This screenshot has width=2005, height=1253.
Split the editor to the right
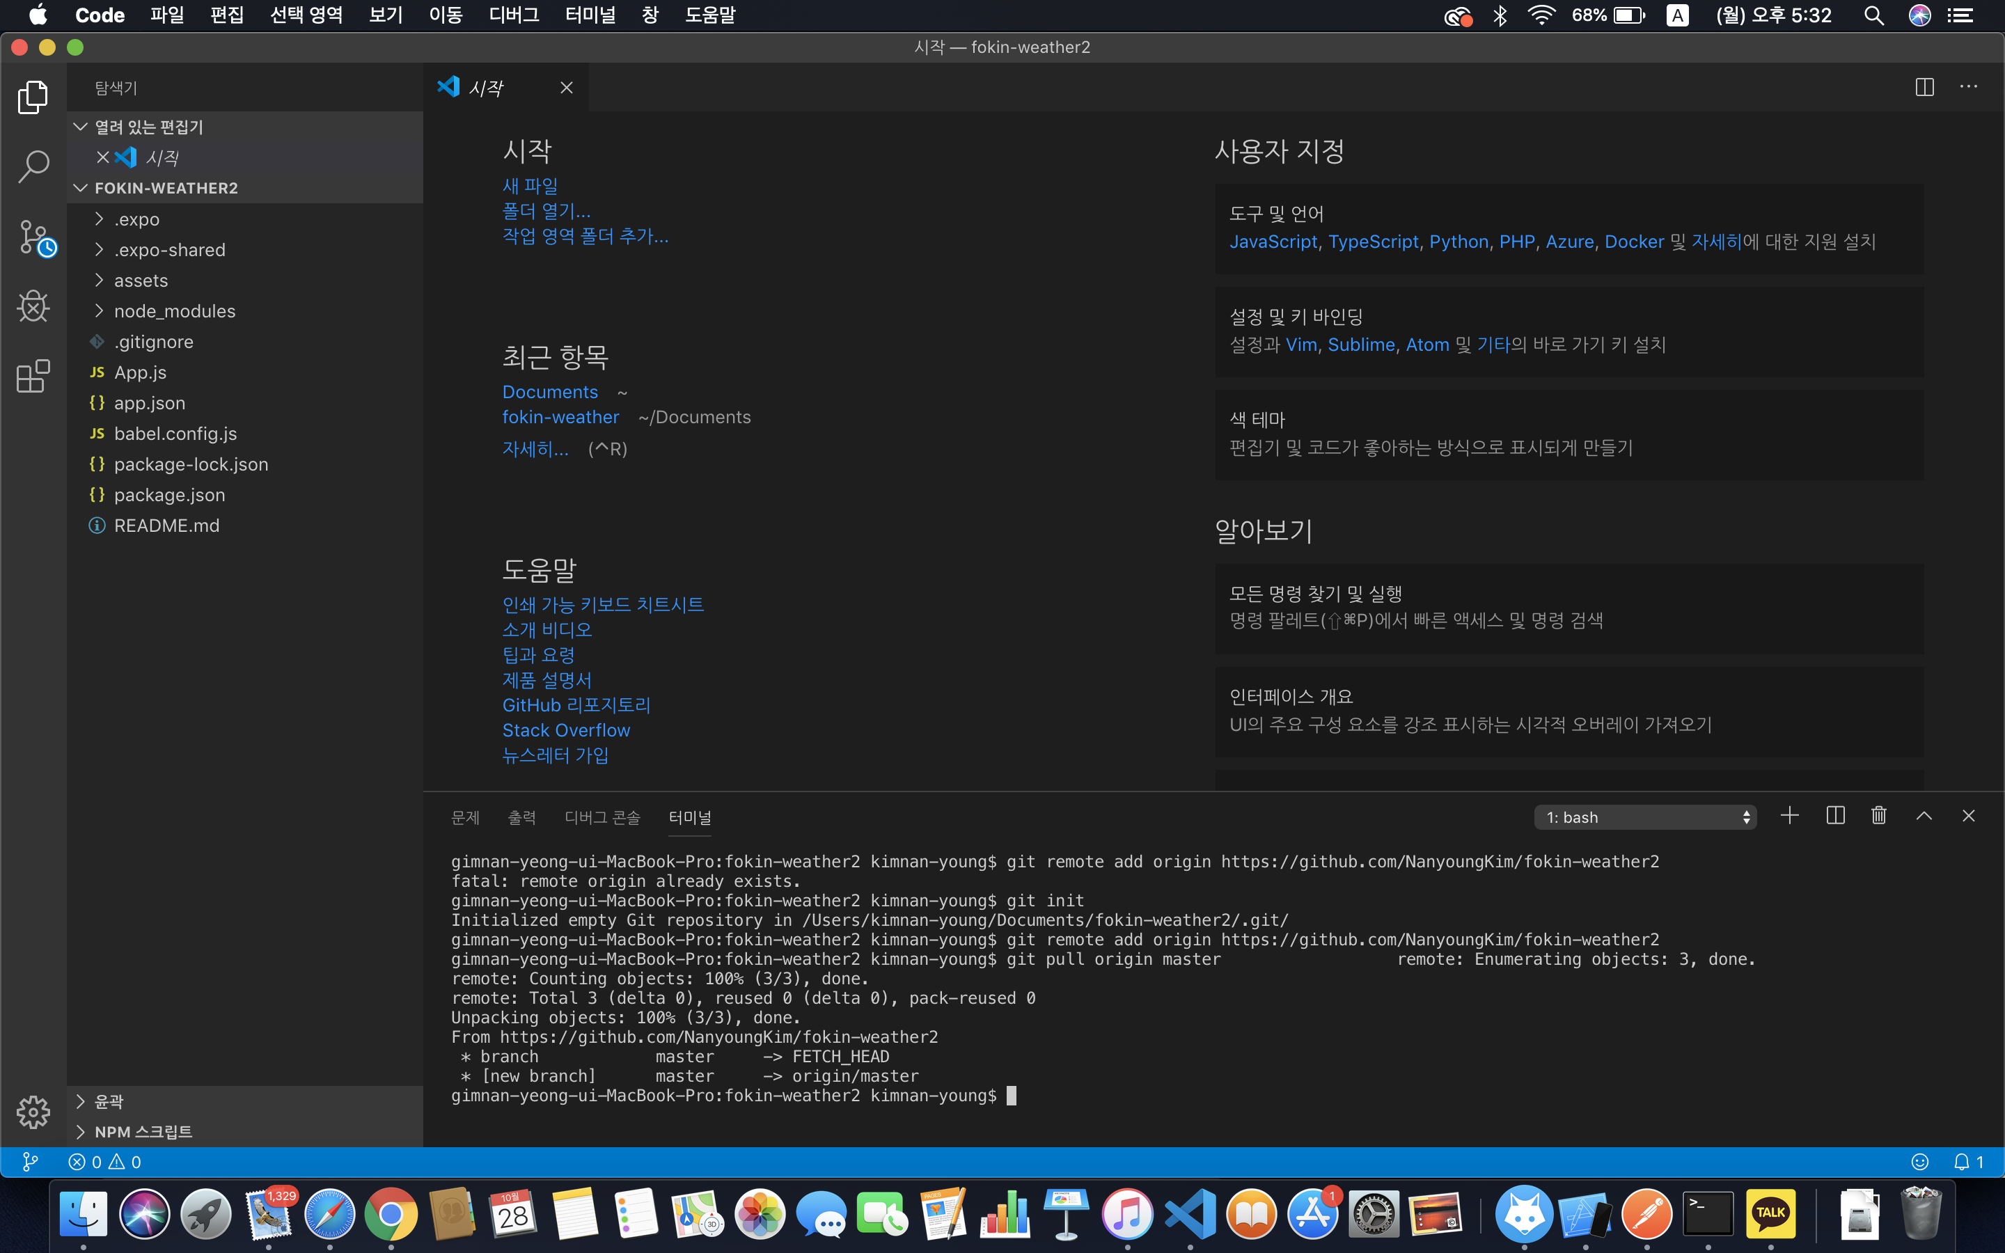point(1924,87)
